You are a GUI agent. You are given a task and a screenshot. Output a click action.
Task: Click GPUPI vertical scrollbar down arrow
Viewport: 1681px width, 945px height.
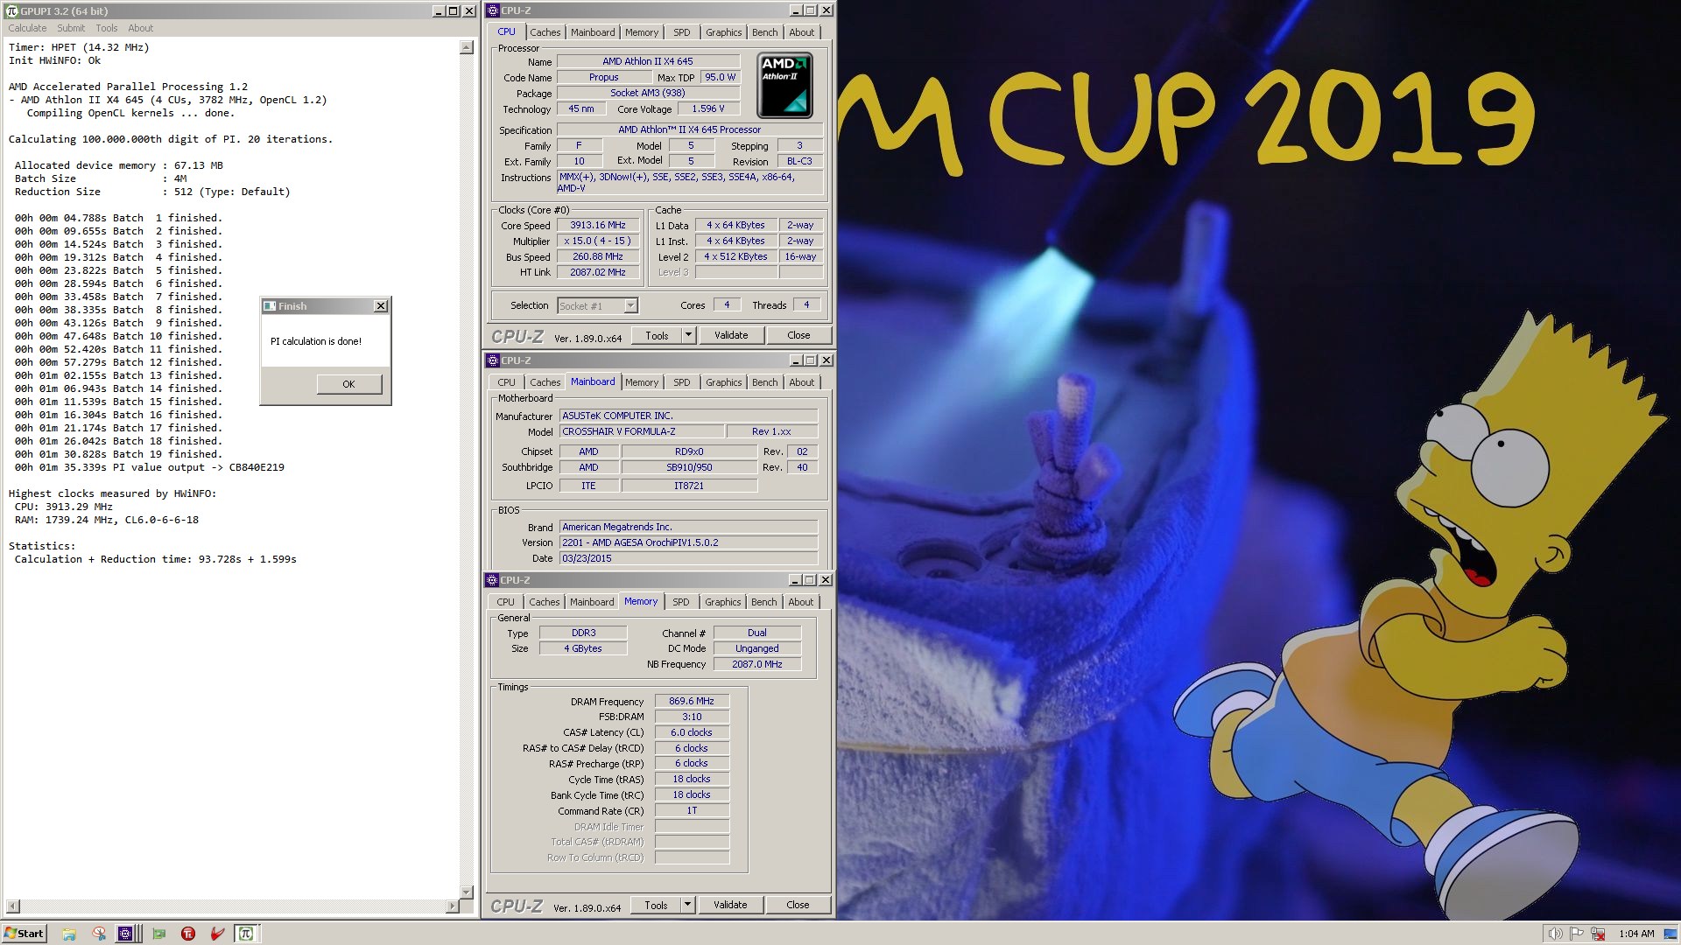pyautogui.click(x=467, y=892)
